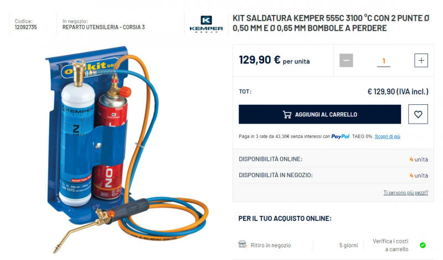The image size is (443, 260).
Task: Click the Disponibilità in negozio row
Action: coord(333,175)
